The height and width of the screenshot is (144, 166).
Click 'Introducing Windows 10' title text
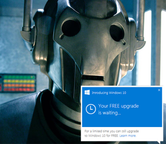tap(109, 93)
